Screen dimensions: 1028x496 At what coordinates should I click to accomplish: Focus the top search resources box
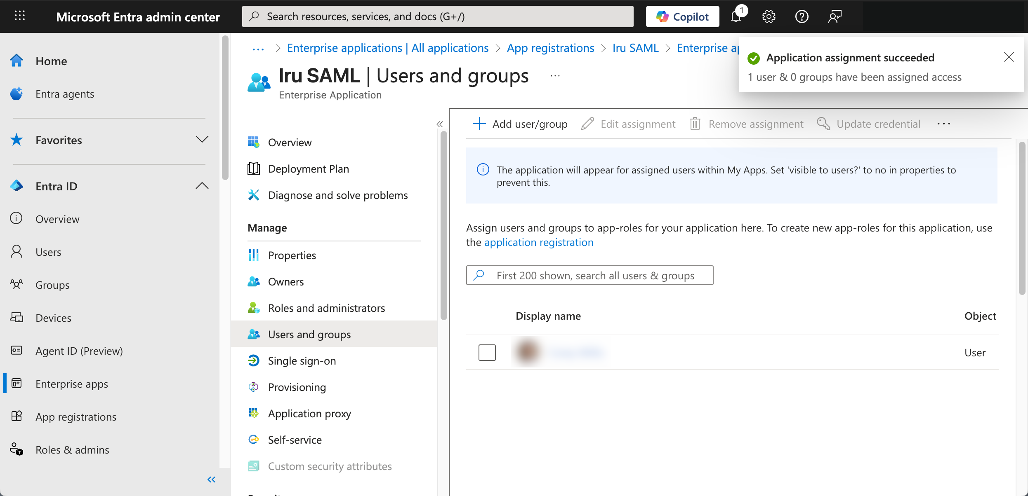(438, 16)
